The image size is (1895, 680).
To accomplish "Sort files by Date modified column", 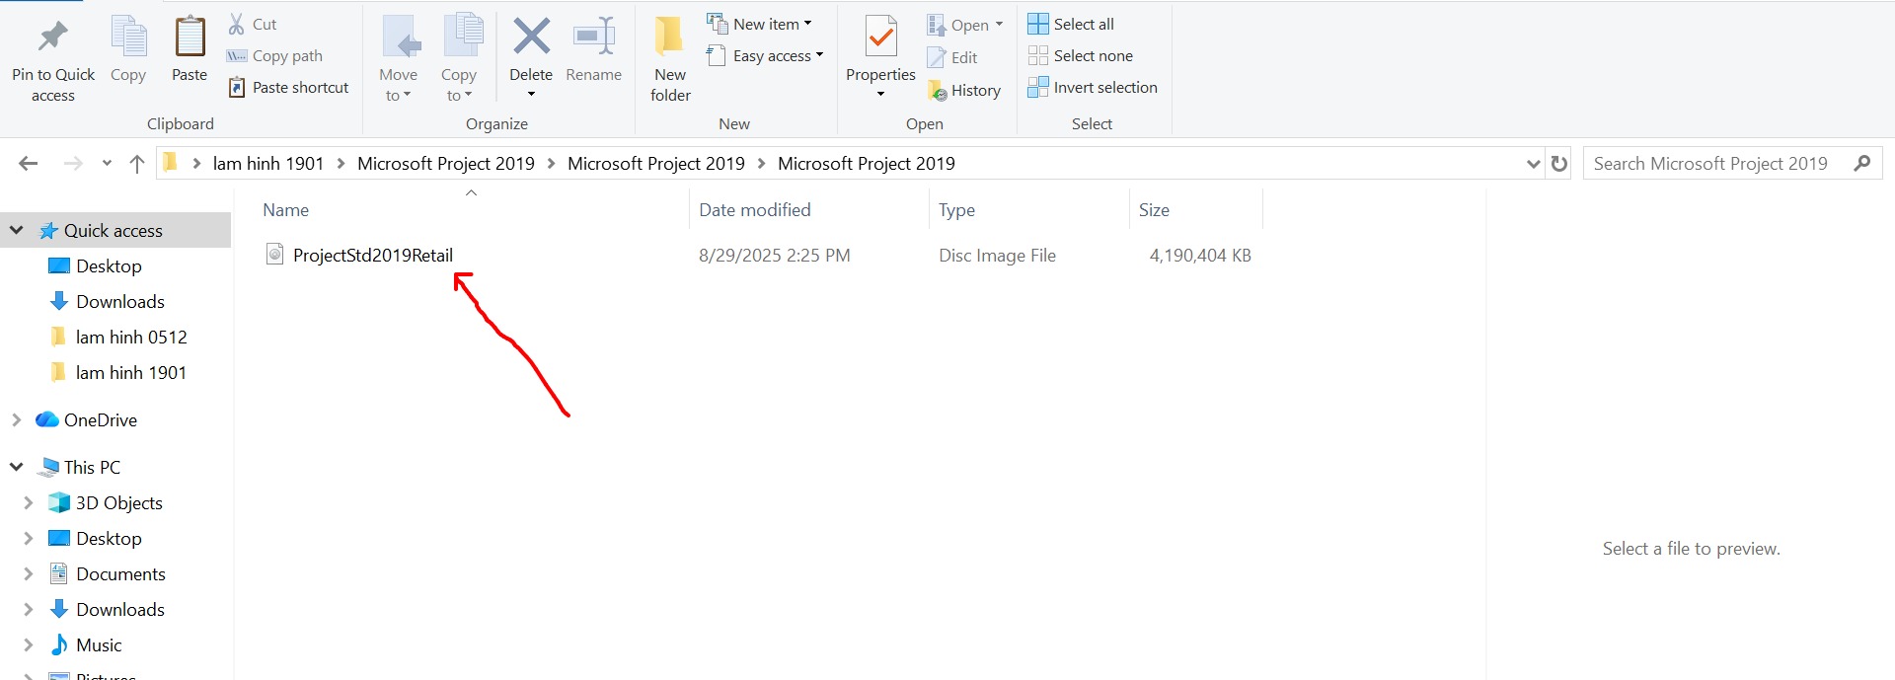I will (754, 210).
